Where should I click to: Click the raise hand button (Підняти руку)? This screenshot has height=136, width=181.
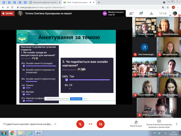tap(136, 124)
